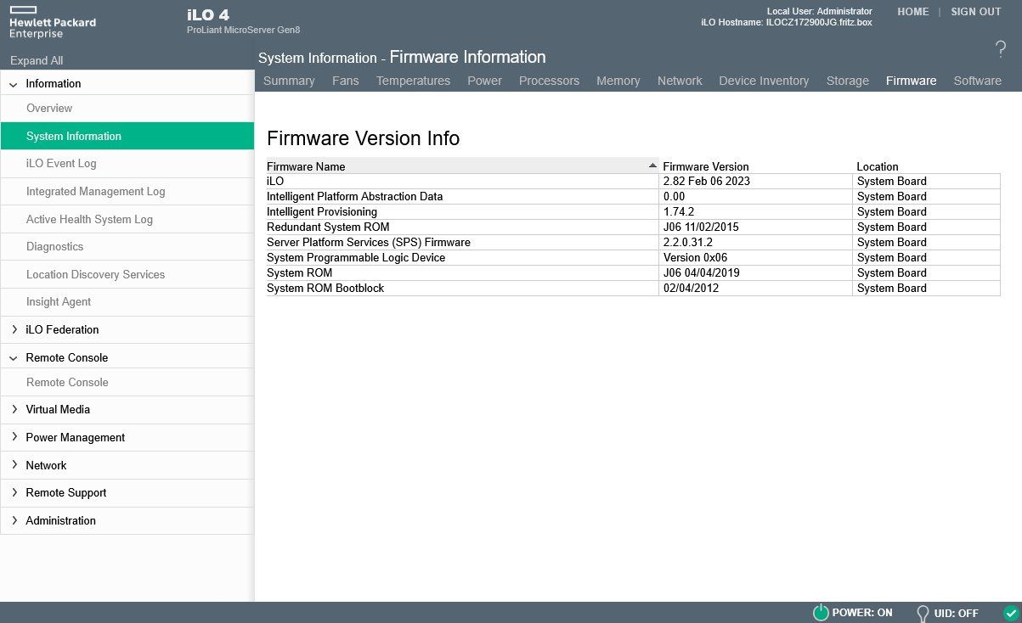The height and width of the screenshot is (623, 1022).
Task: Open the Power tab
Action: point(484,81)
